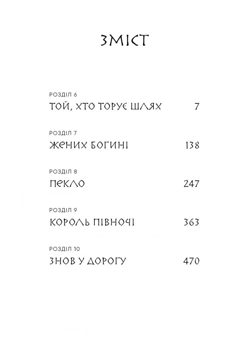249x342 pixels.
Task: Open chapter ЗНОВ У ДОРОГУ
Action: pyautogui.click(x=88, y=261)
